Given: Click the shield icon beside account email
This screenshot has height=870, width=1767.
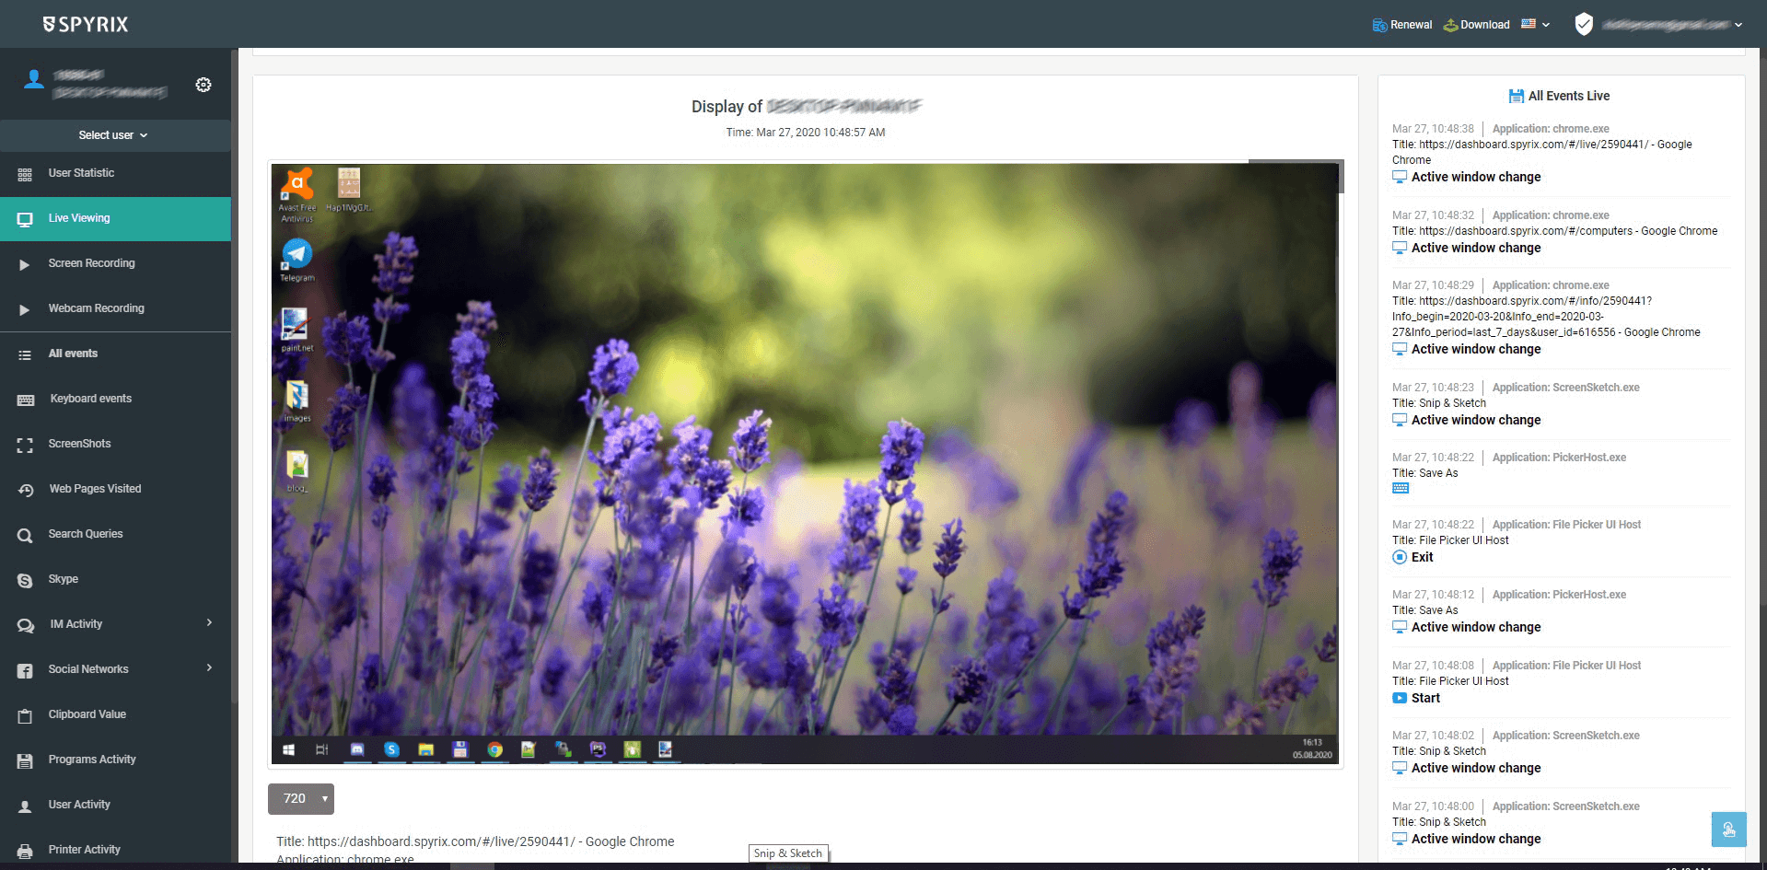Looking at the screenshot, I should click(1583, 25).
